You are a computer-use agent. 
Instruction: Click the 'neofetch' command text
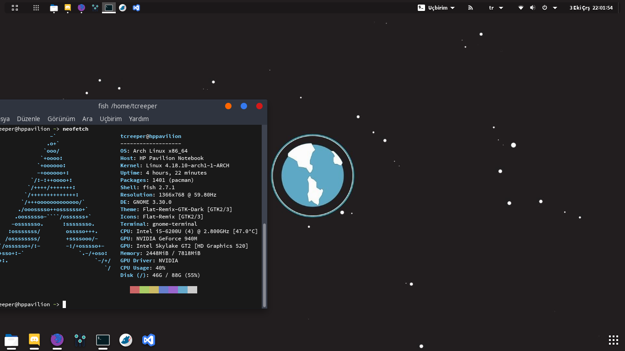tap(75, 129)
